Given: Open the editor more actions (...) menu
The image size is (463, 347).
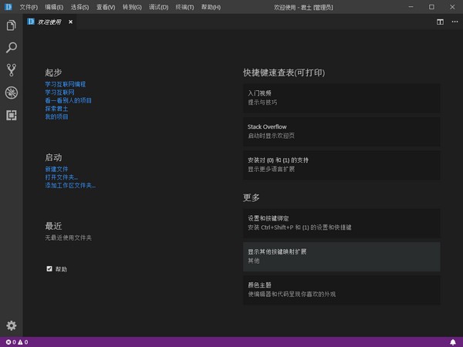Looking at the screenshot, I should pos(453,22).
